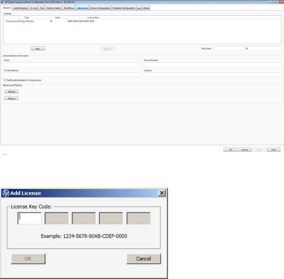Click the fifth License Key Code box
This screenshot has height=279, width=284.
pyautogui.click(x=139, y=218)
